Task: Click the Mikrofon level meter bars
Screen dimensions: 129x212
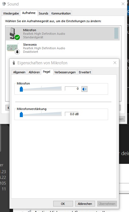Action: [116, 33]
